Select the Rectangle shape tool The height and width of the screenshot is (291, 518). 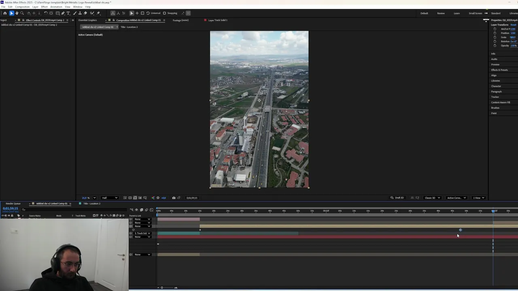click(x=57, y=13)
